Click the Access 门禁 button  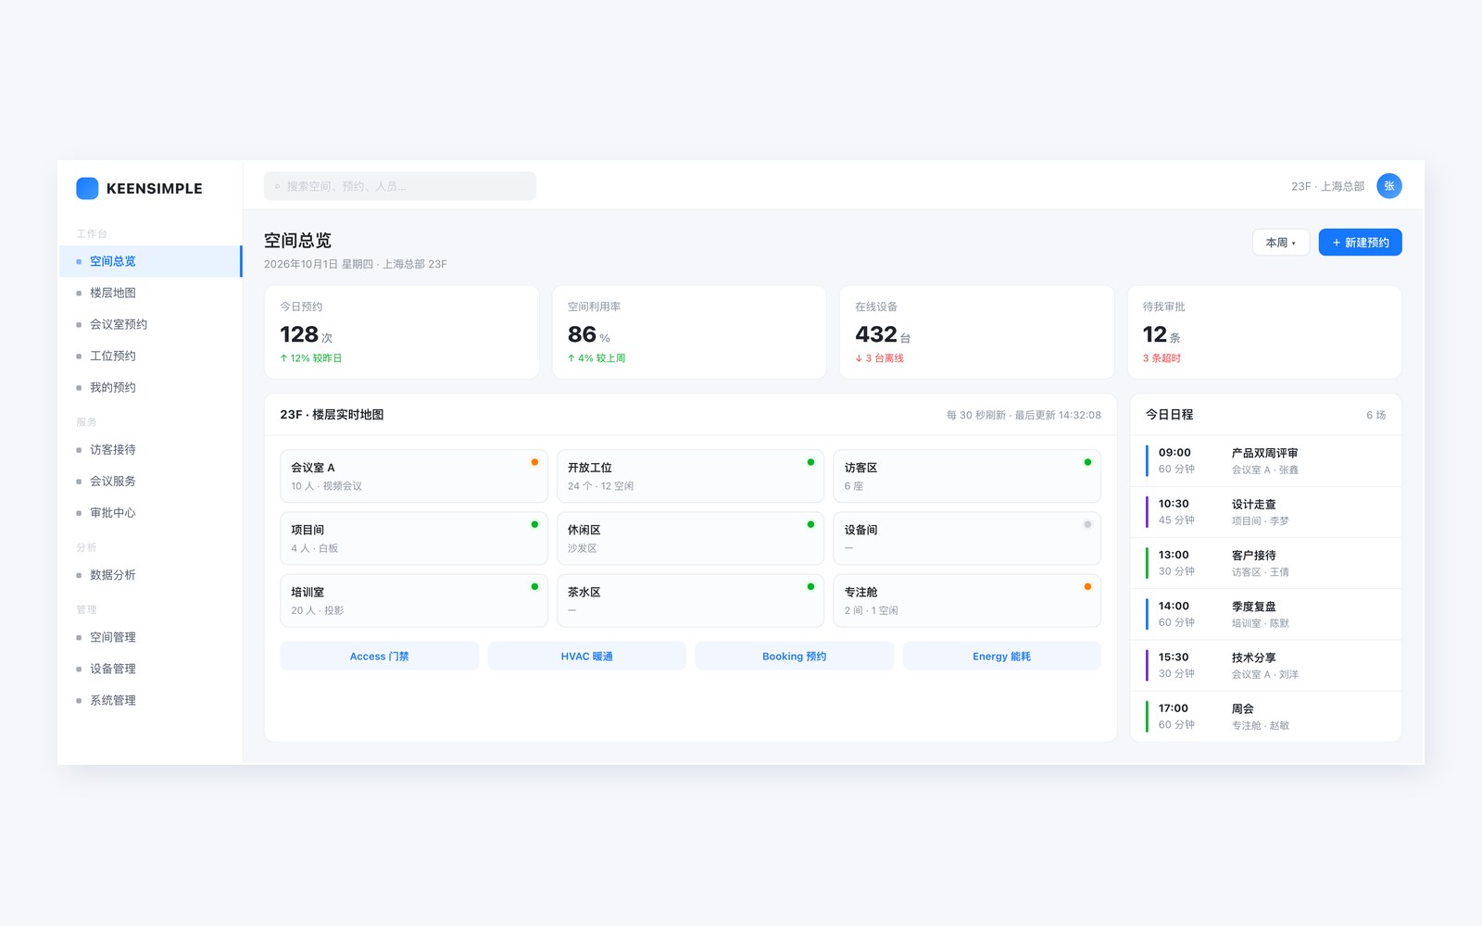click(380, 657)
